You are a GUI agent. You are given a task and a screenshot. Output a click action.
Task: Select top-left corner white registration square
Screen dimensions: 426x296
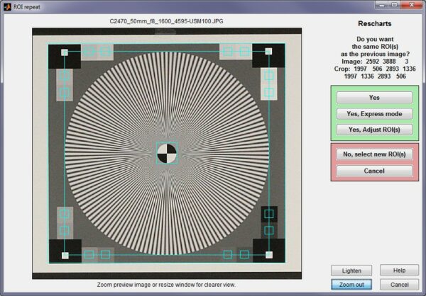pos(65,52)
